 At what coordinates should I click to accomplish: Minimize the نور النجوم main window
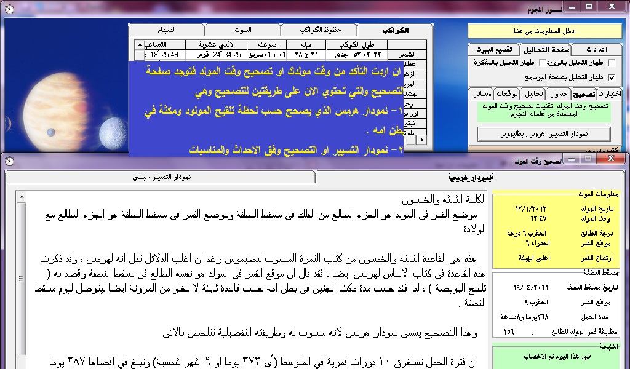click(575, 6)
